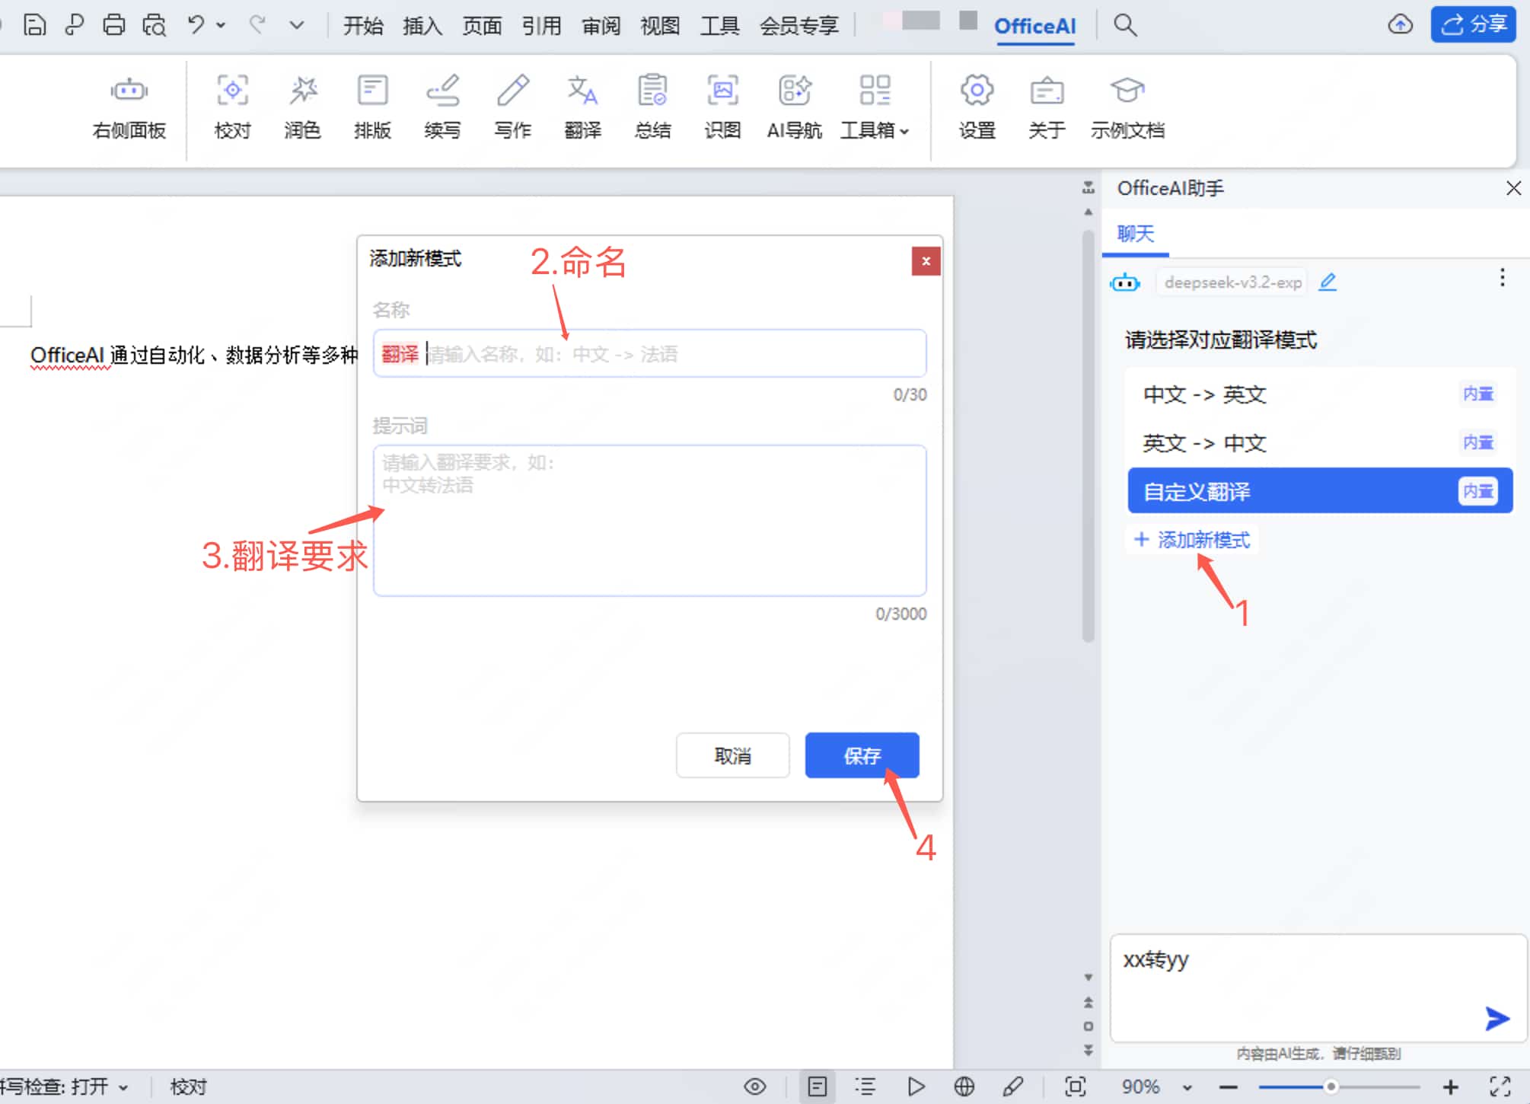Open the 识图 image recognition tool

tap(722, 107)
